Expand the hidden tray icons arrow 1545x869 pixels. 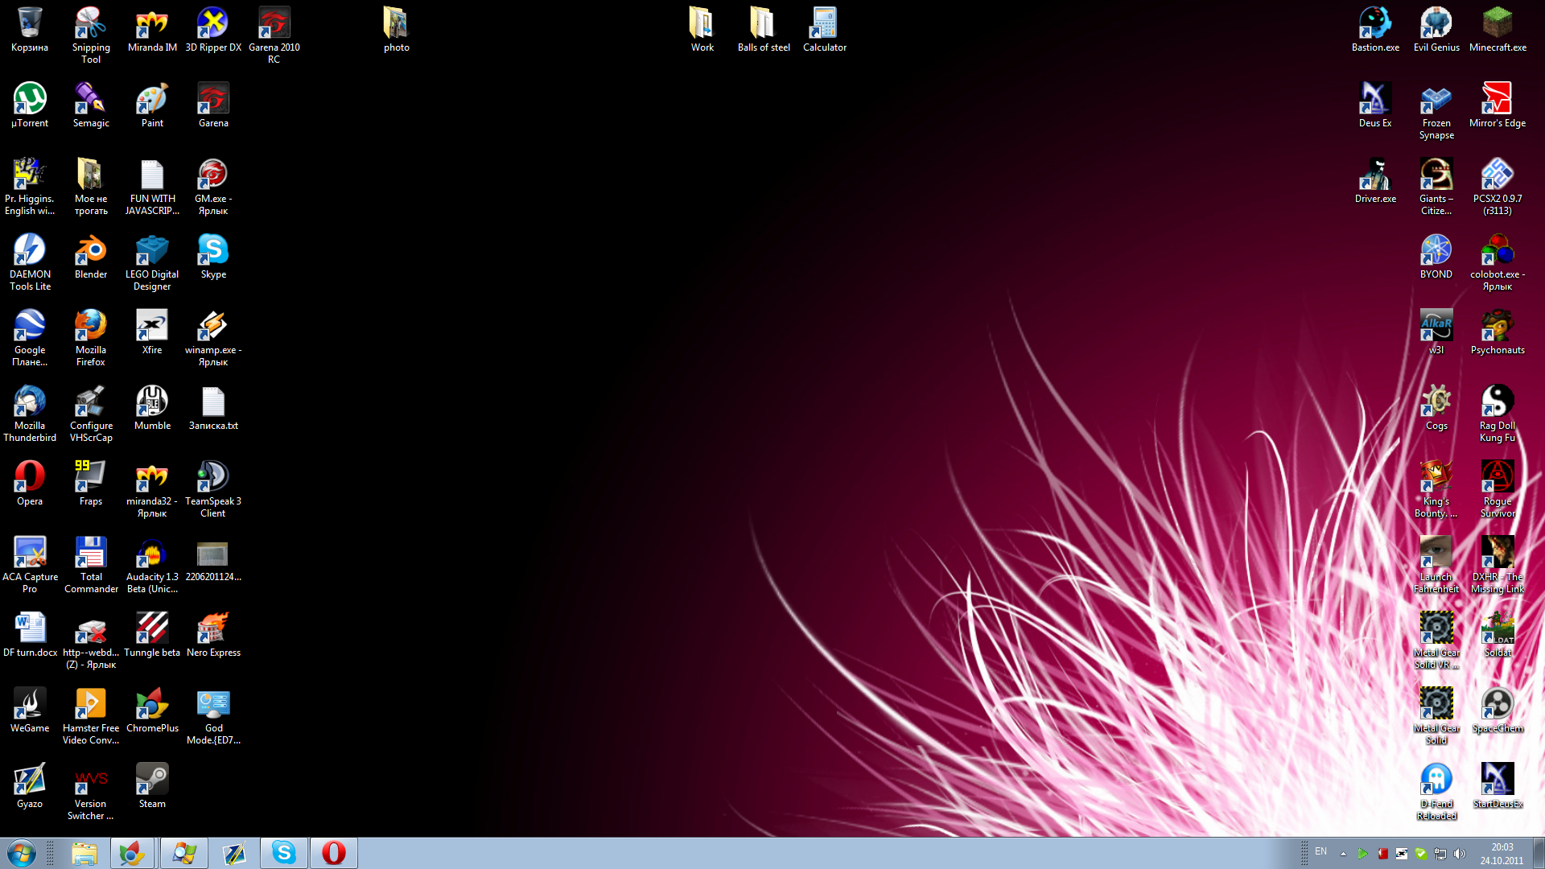point(1343,854)
